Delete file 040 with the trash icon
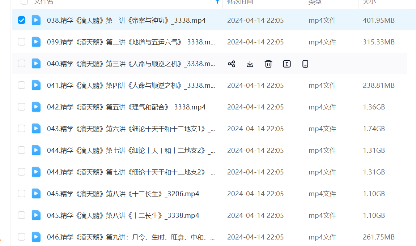Viewport: 416px width, 246px height. 268,64
